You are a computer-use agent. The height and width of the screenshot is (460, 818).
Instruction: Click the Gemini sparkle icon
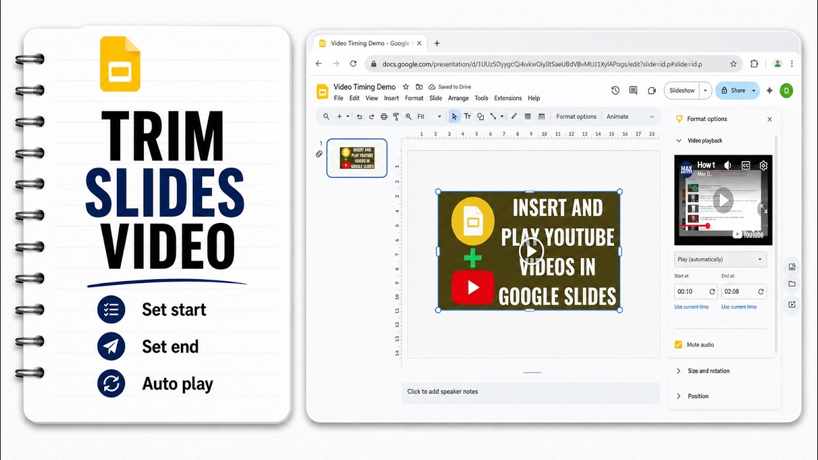click(769, 91)
